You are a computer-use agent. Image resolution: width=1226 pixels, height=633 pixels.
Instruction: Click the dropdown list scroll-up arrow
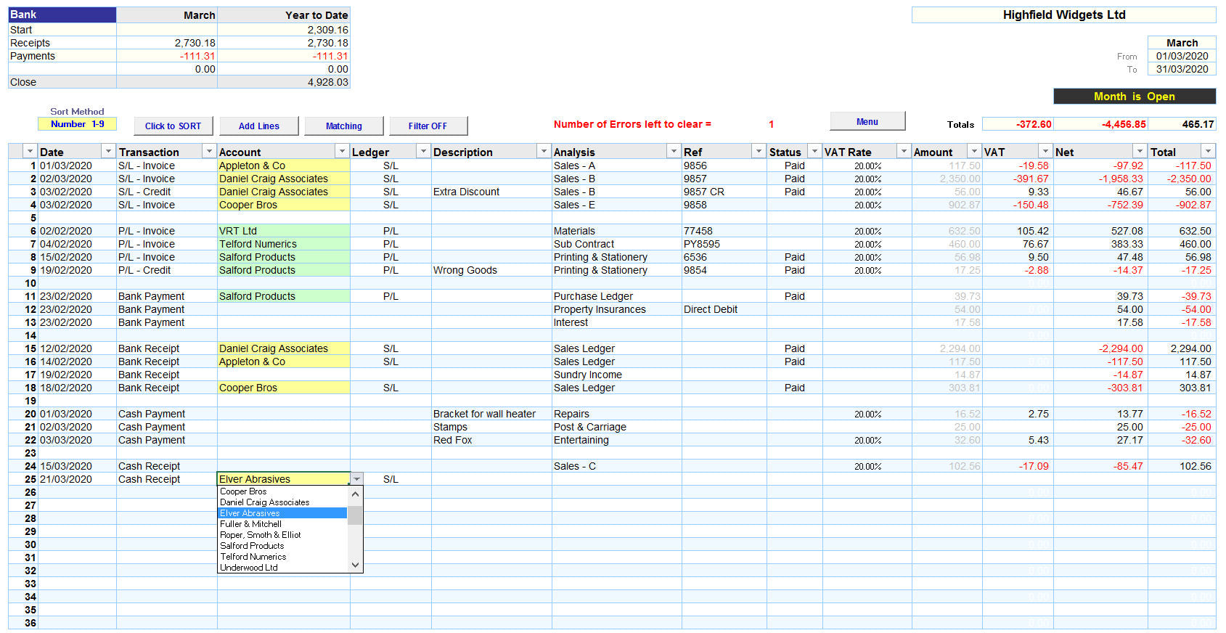coord(355,494)
